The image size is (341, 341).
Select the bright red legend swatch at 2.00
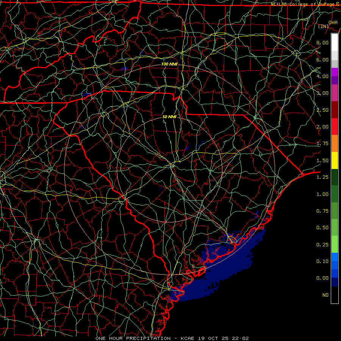coord(335,127)
